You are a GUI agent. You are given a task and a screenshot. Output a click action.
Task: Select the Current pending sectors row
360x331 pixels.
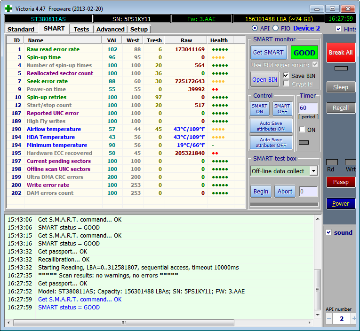(x=126, y=161)
